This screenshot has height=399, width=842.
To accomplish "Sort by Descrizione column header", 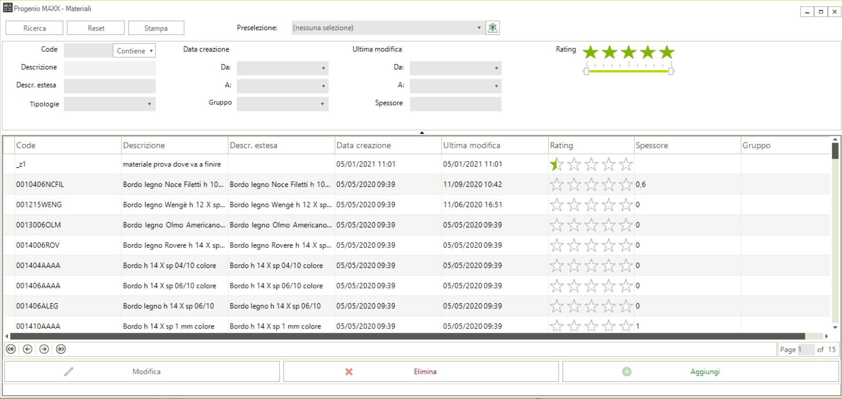I will point(175,145).
